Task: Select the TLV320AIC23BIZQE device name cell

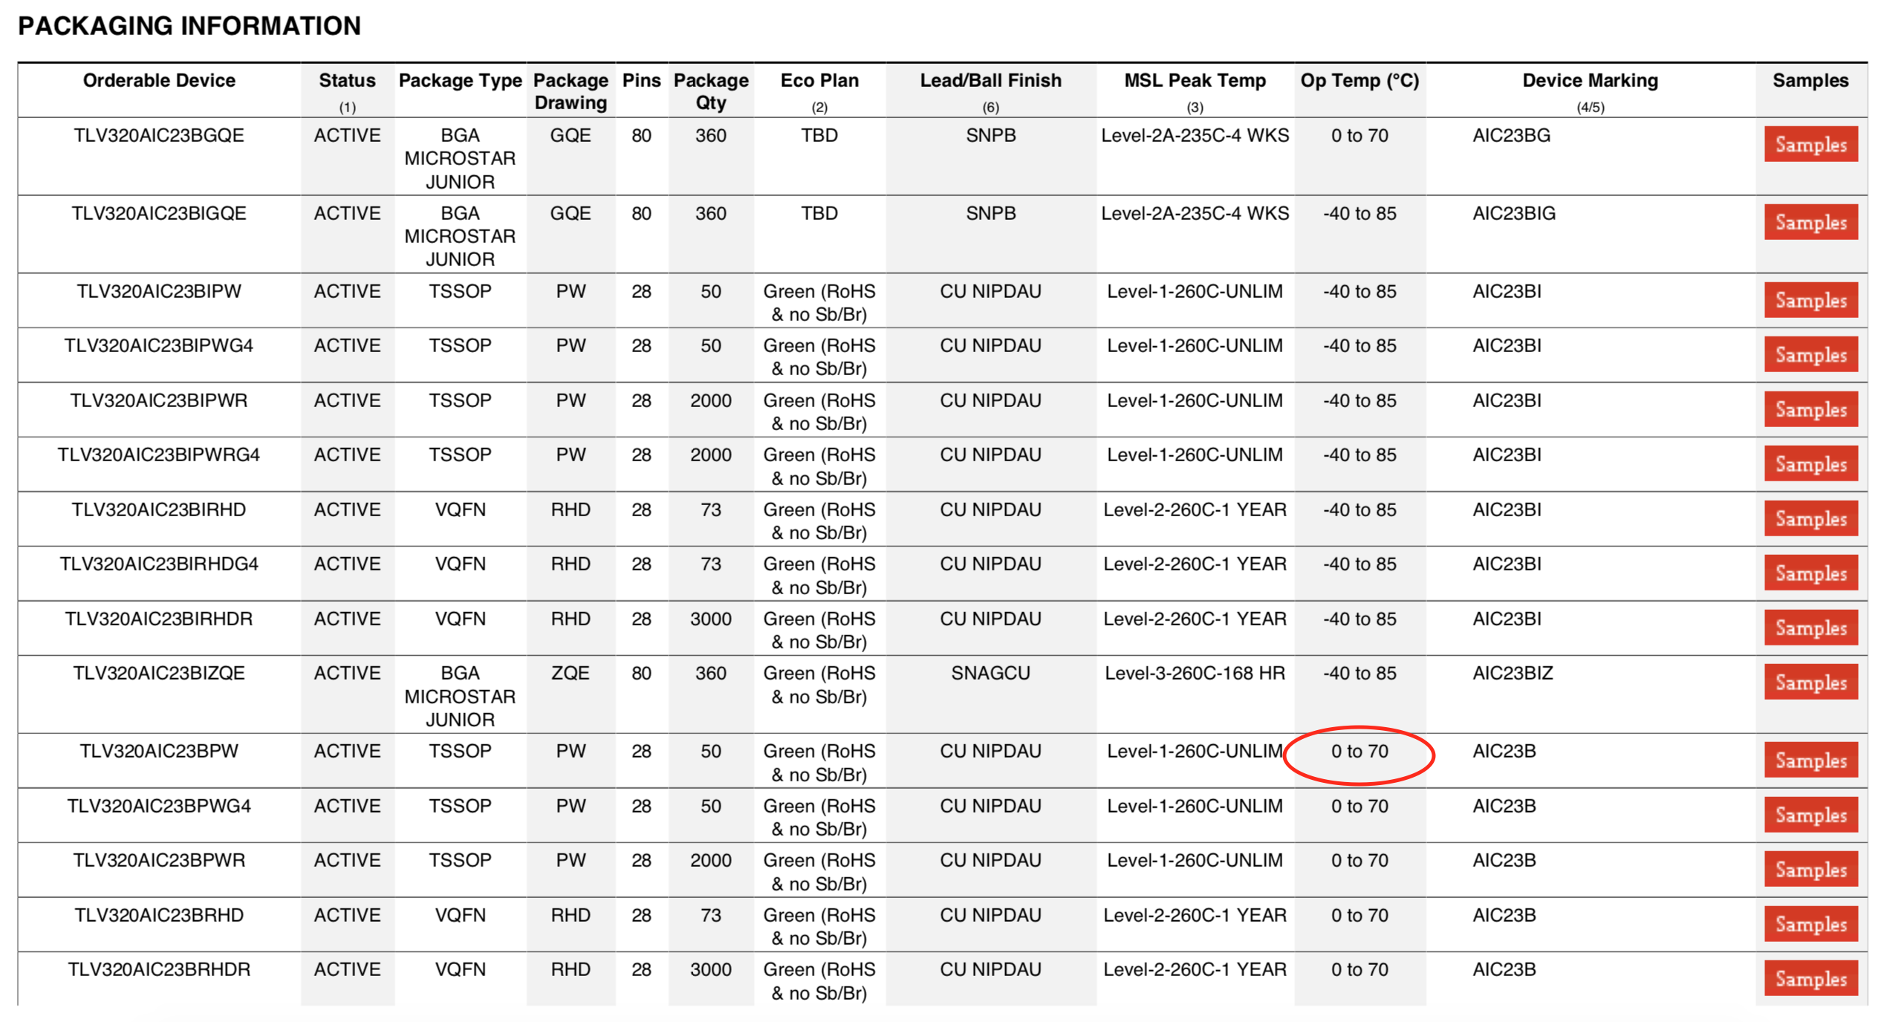Action: [159, 674]
